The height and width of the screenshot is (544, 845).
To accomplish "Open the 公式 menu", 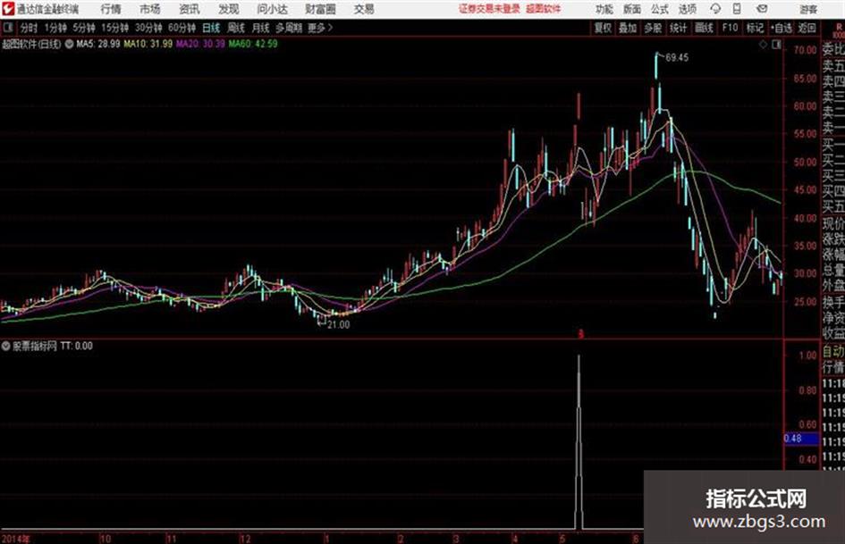I will (660, 9).
